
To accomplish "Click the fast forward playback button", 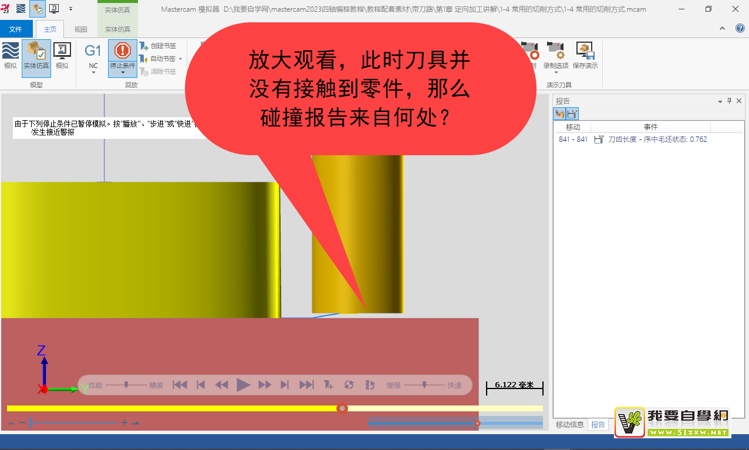I will (x=265, y=385).
